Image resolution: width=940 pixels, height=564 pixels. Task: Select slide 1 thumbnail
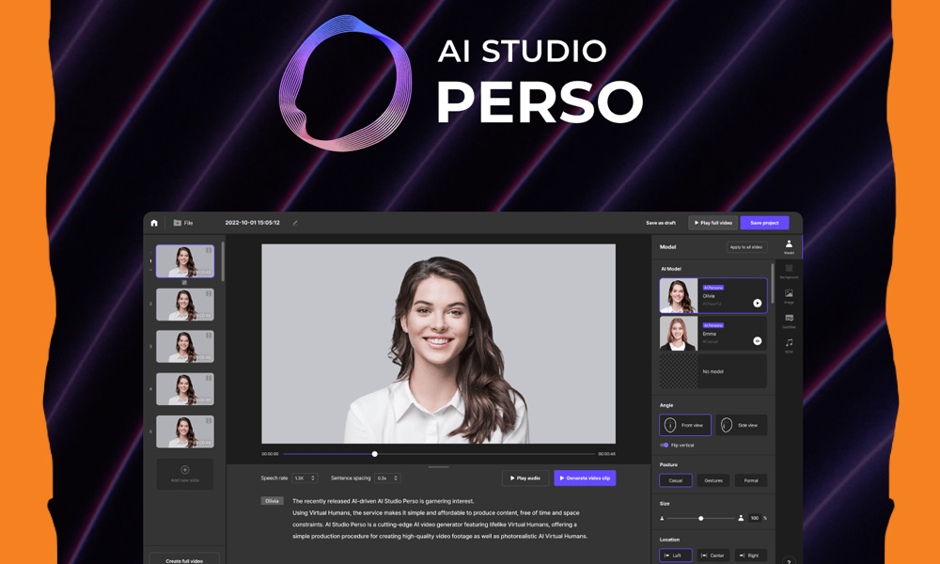184,261
